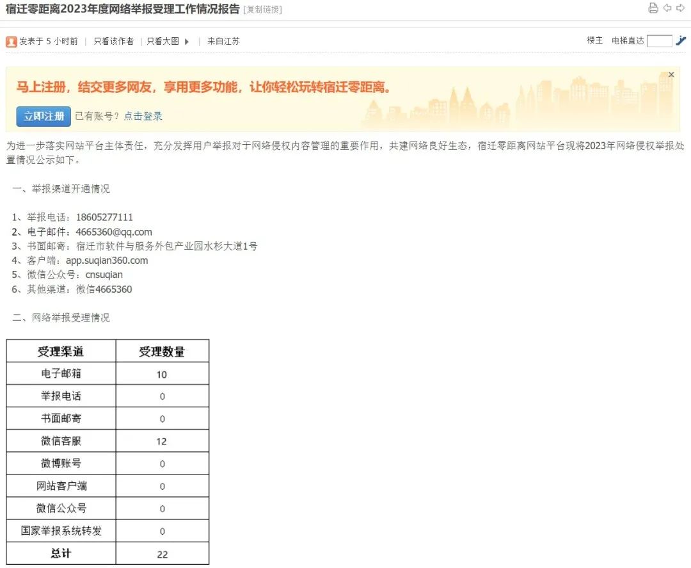Click the orange author avatar icon
The height and width of the screenshot is (568, 691).
[12, 42]
